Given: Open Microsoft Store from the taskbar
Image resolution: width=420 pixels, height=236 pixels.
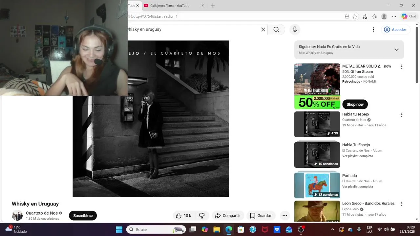Looking at the screenshot, I should tap(241, 229).
